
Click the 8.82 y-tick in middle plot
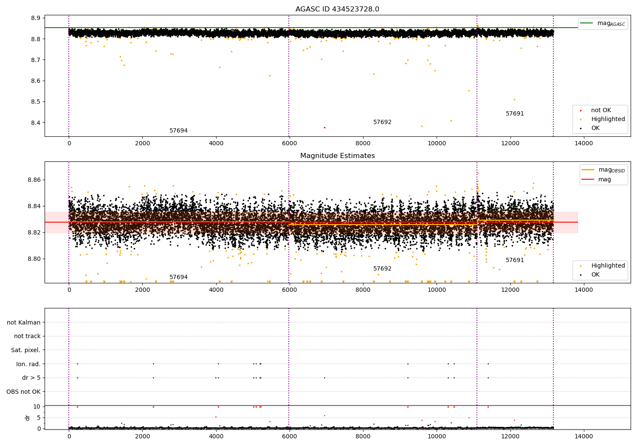click(34, 233)
